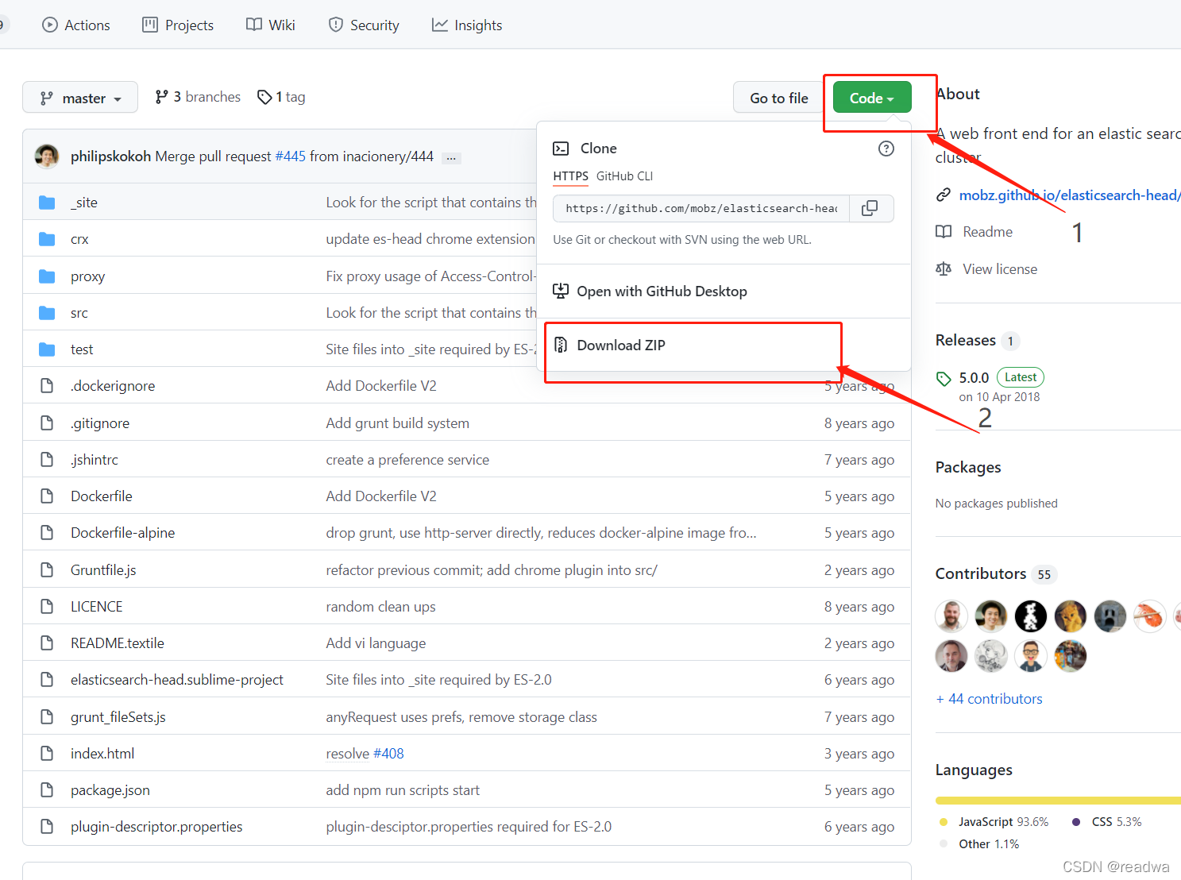
Task: Open the + 44 contributors link
Action: pos(989,699)
